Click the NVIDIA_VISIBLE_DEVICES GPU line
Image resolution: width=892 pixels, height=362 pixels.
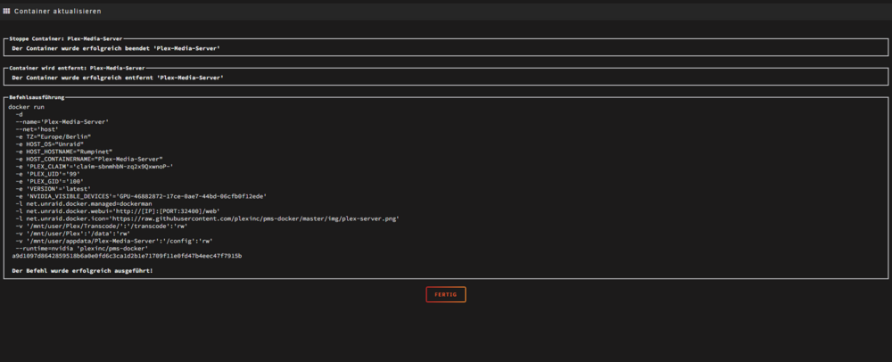click(141, 196)
